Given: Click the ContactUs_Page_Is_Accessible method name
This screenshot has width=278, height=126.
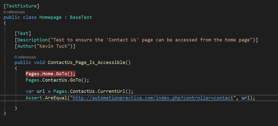Looking at the screenshot, I should (x=87, y=62).
